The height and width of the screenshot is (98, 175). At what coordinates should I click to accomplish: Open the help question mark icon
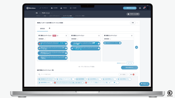coord(140,8)
